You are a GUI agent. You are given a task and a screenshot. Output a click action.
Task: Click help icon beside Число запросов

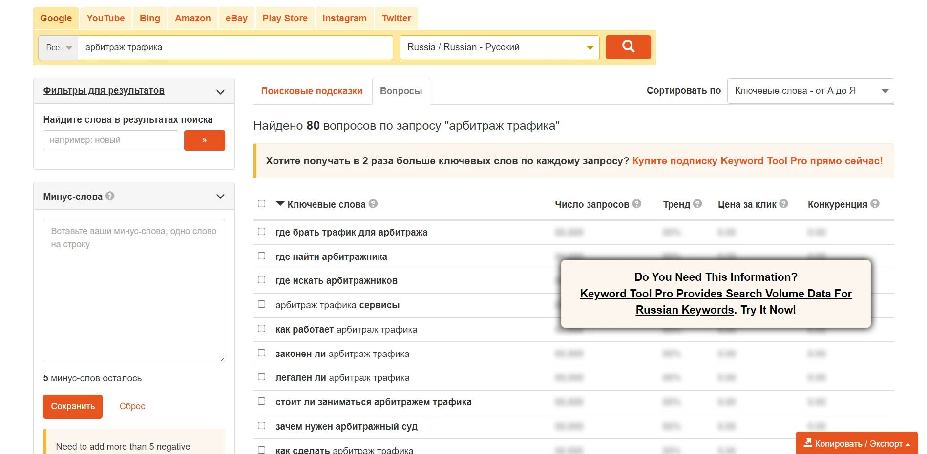636,204
